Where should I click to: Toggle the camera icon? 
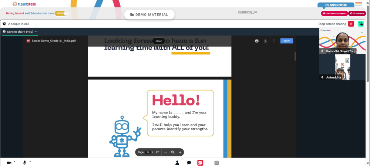9,163
